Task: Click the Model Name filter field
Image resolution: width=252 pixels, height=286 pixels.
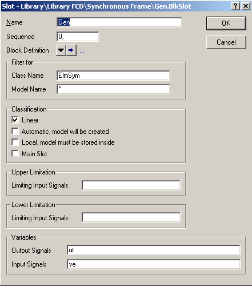Action: pyautogui.click(x=113, y=89)
